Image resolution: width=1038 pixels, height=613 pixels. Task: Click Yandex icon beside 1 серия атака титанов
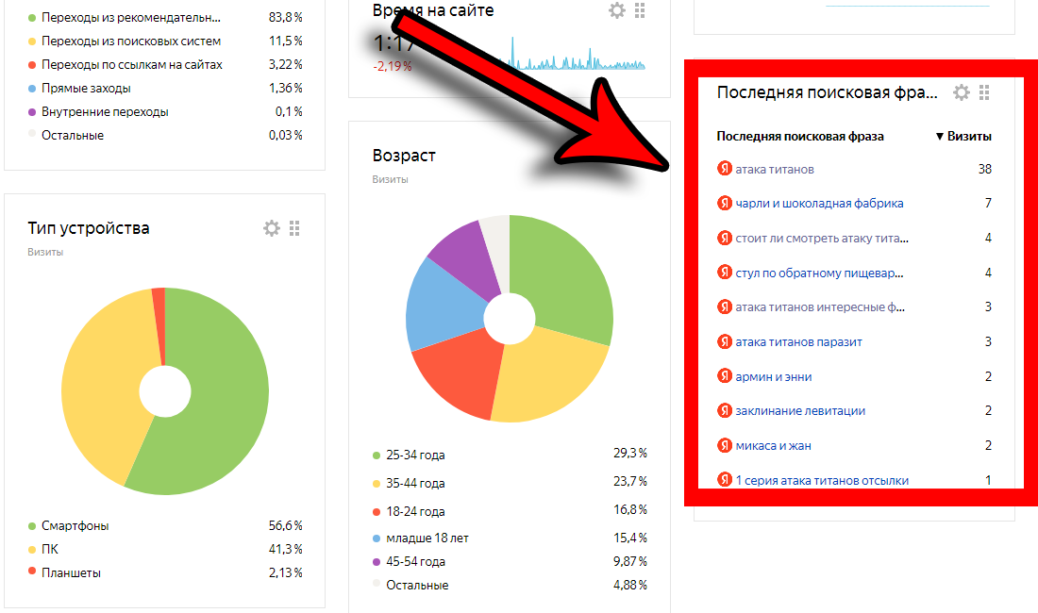(725, 479)
